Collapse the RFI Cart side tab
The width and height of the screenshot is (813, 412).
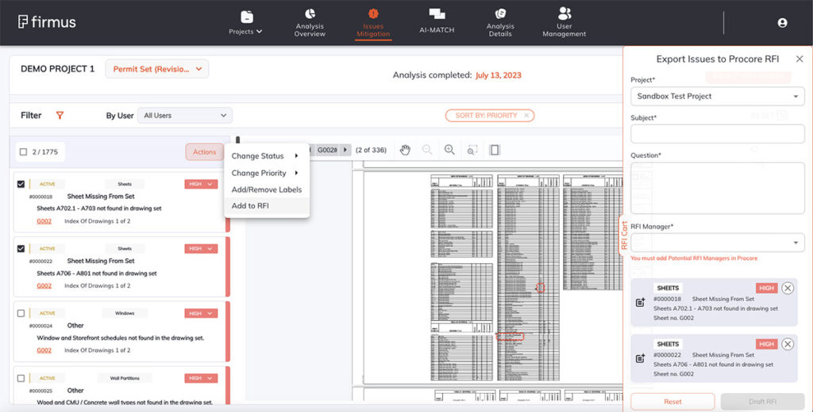click(x=624, y=235)
